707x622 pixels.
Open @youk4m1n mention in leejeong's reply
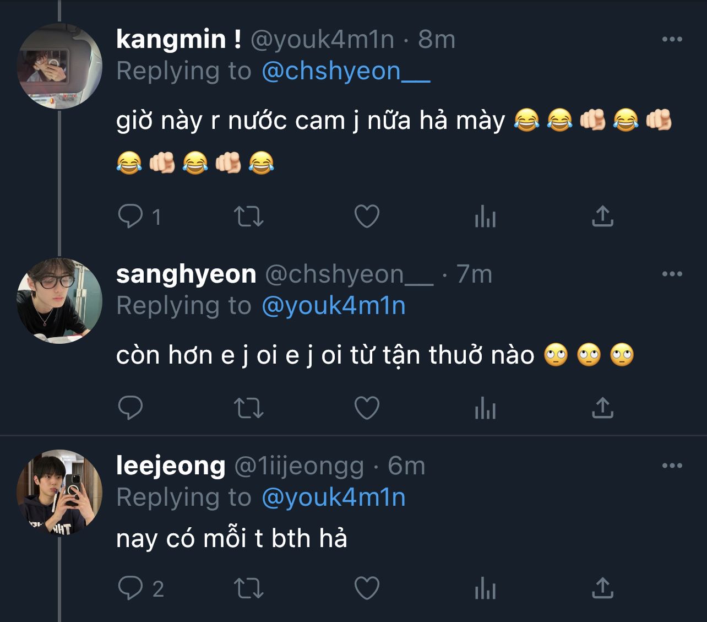(x=334, y=497)
